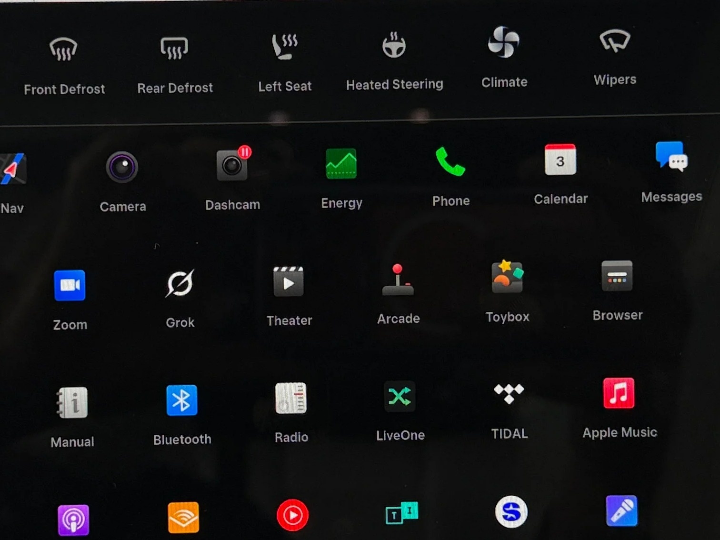Open the blue S logo app

[511, 512]
